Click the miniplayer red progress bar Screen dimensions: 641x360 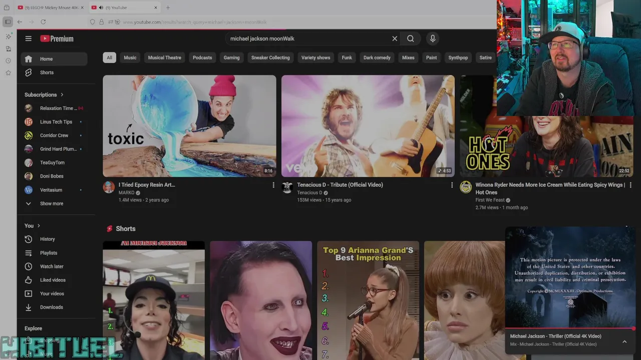570,328
